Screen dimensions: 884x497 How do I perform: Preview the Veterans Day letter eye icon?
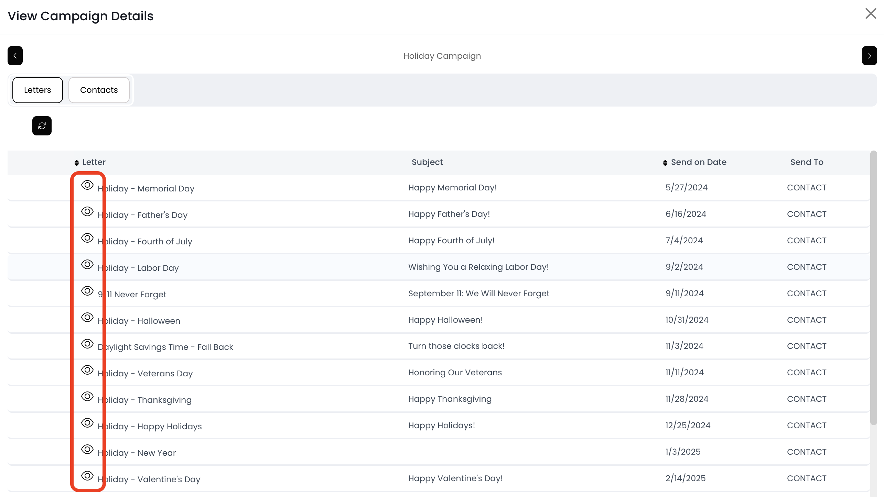[87, 370]
